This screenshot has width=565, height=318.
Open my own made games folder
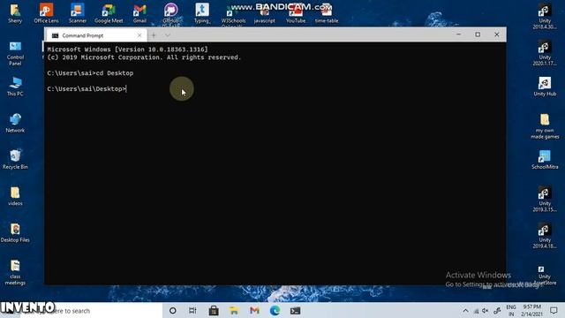click(545, 126)
